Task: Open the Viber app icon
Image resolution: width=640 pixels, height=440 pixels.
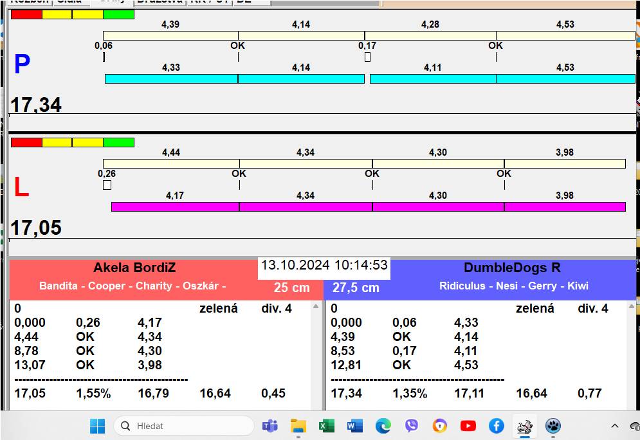Action: (x=412, y=426)
